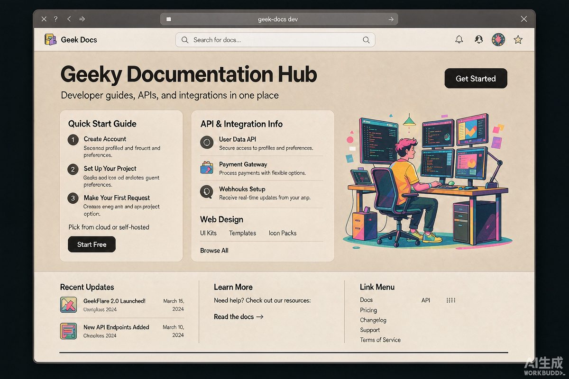The height and width of the screenshot is (379, 569).
Task: Click the user profile silhouette icon
Action: [x=478, y=40]
